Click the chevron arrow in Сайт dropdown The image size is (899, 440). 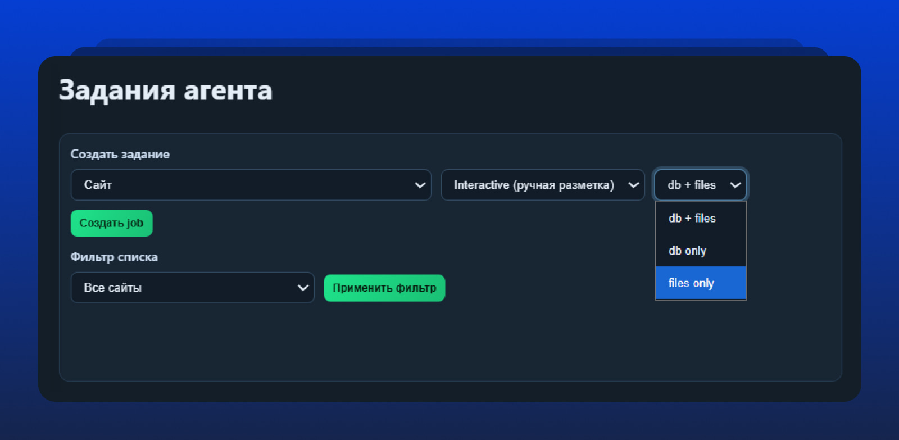420,185
